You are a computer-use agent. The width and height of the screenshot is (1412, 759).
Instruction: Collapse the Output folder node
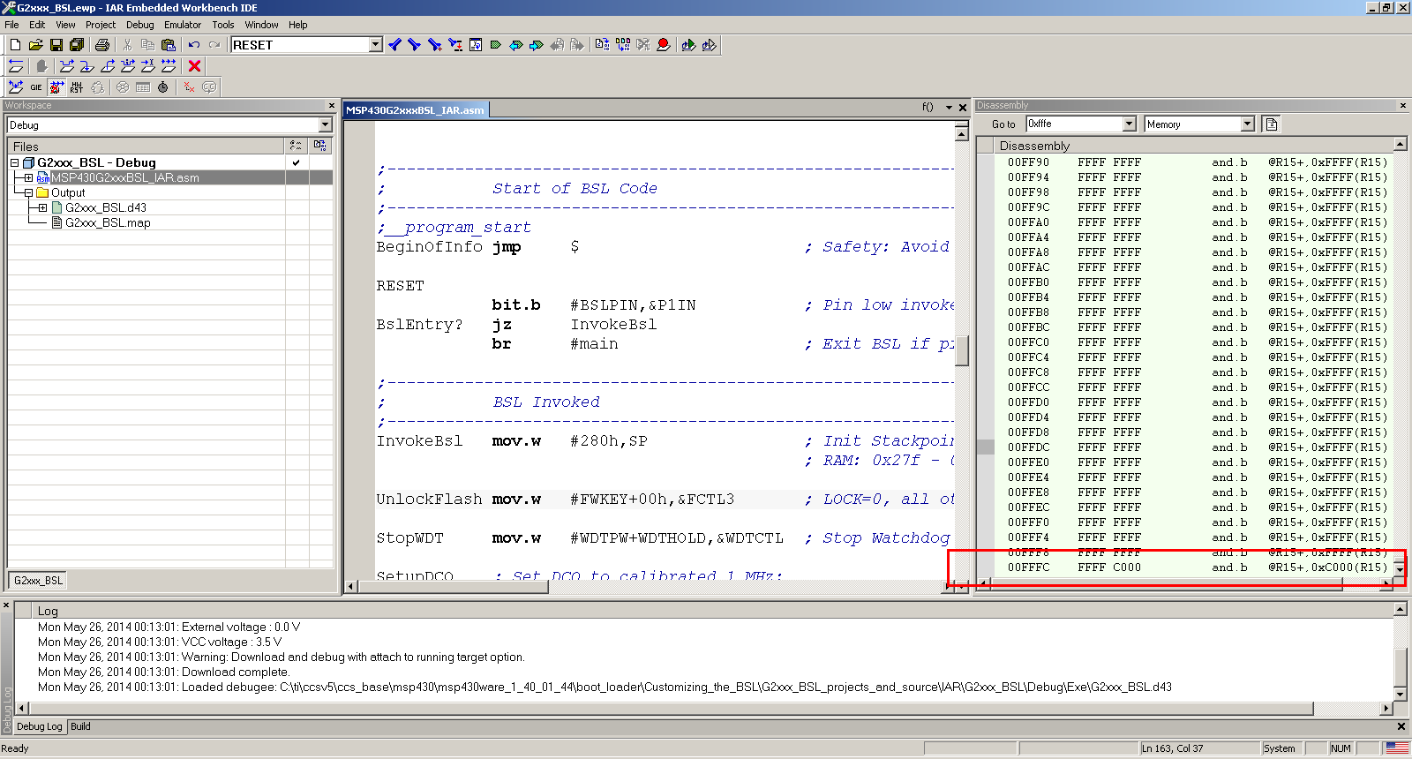(28, 192)
